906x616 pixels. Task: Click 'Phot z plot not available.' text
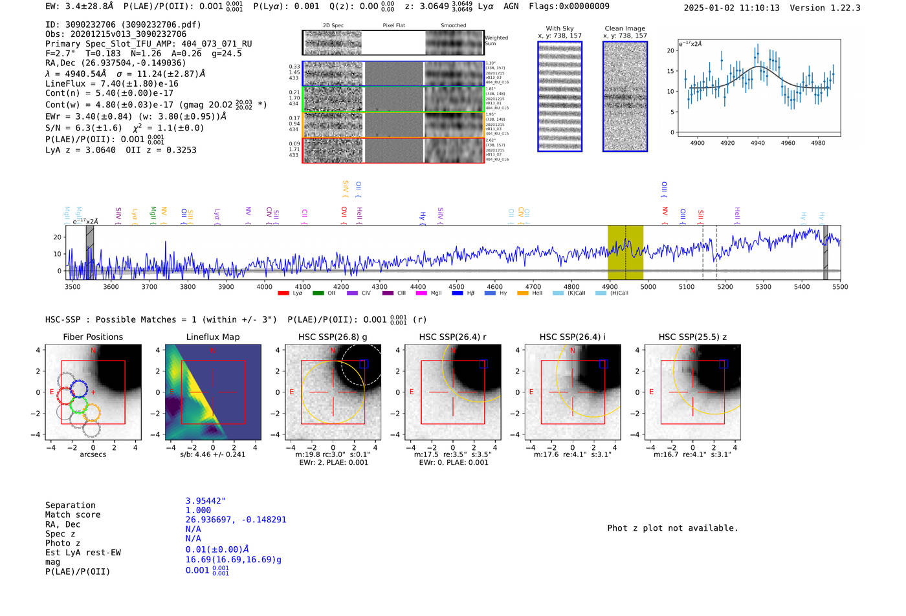click(x=672, y=528)
